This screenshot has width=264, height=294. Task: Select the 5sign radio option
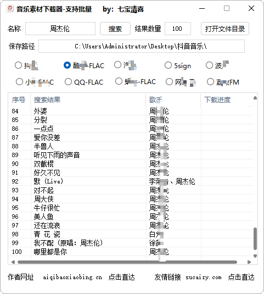pyautogui.click(x=168, y=65)
